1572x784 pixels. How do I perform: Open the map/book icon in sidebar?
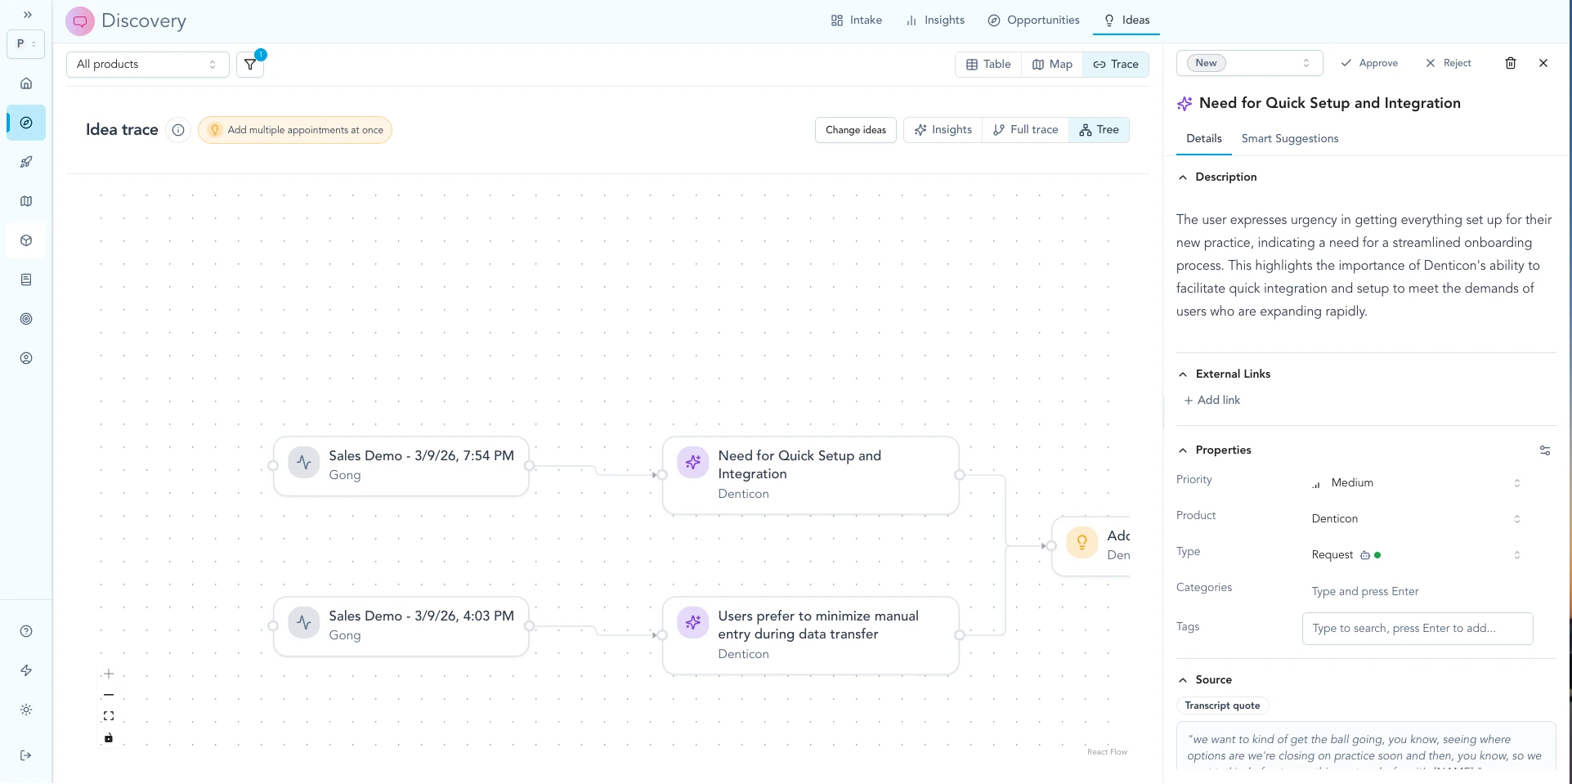26,201
